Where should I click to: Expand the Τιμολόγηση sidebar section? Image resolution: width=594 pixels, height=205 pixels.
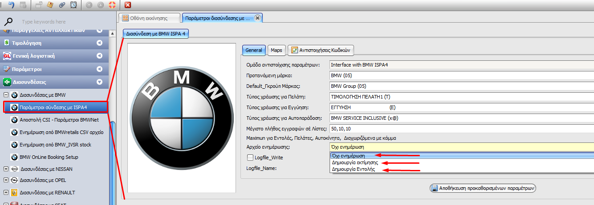point(99,43)
